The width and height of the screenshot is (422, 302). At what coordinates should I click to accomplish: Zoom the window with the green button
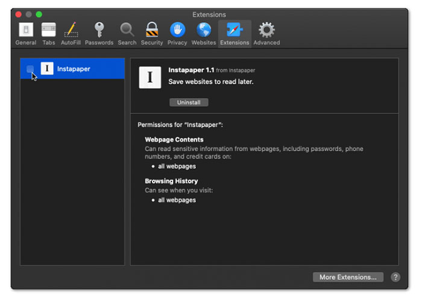39,14
